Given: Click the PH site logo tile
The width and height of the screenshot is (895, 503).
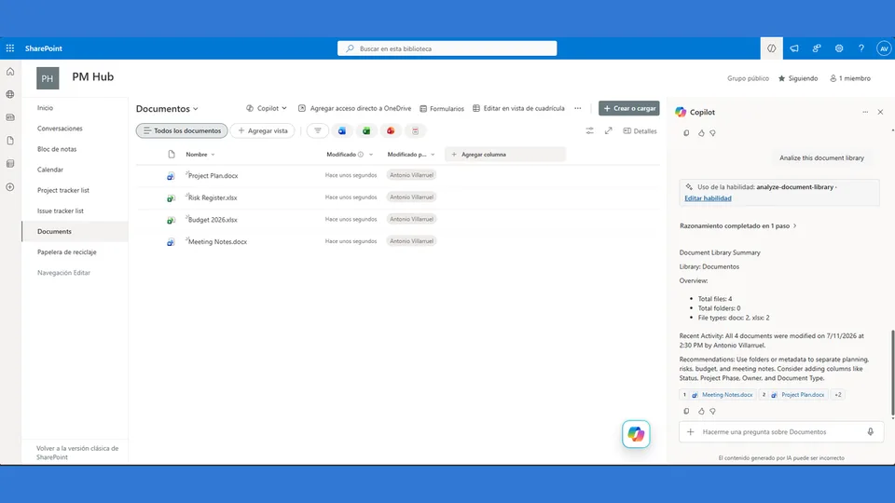Looking at the screenshot, I should pyautogui.click(x=48, y=78).
